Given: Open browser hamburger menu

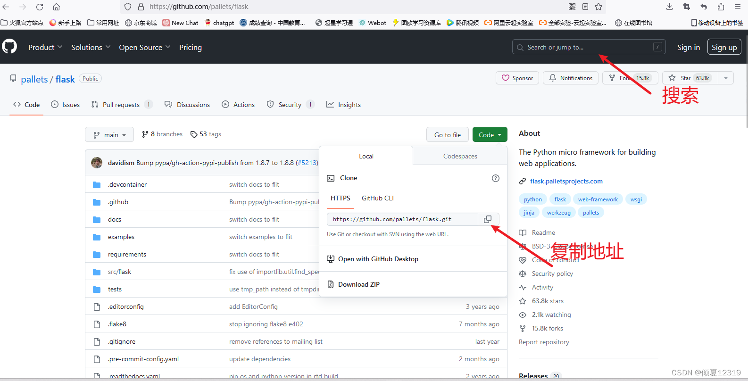Looking at the screenshot, I should tap(738, 7).
